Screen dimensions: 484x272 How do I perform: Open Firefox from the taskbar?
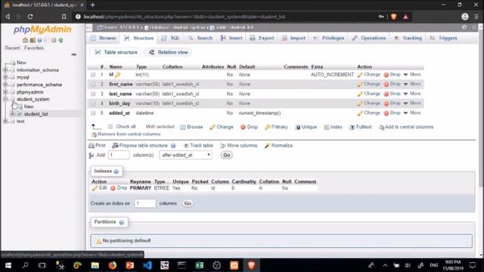pos(113,265)
